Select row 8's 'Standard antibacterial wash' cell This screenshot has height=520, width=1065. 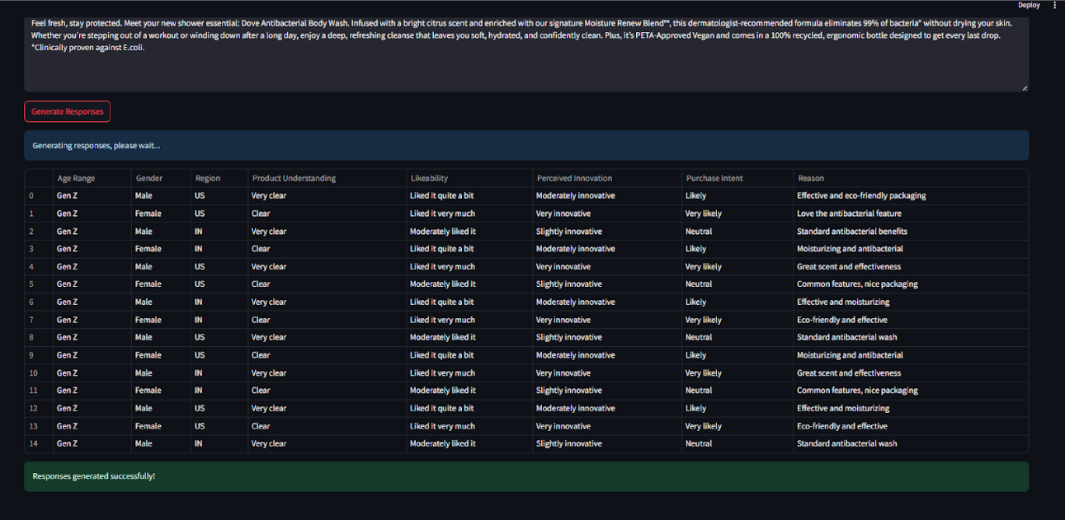911,337
